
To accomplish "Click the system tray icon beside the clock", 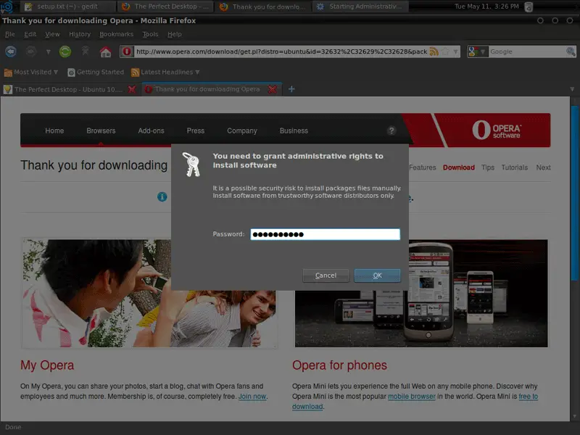I will point(529,7).
